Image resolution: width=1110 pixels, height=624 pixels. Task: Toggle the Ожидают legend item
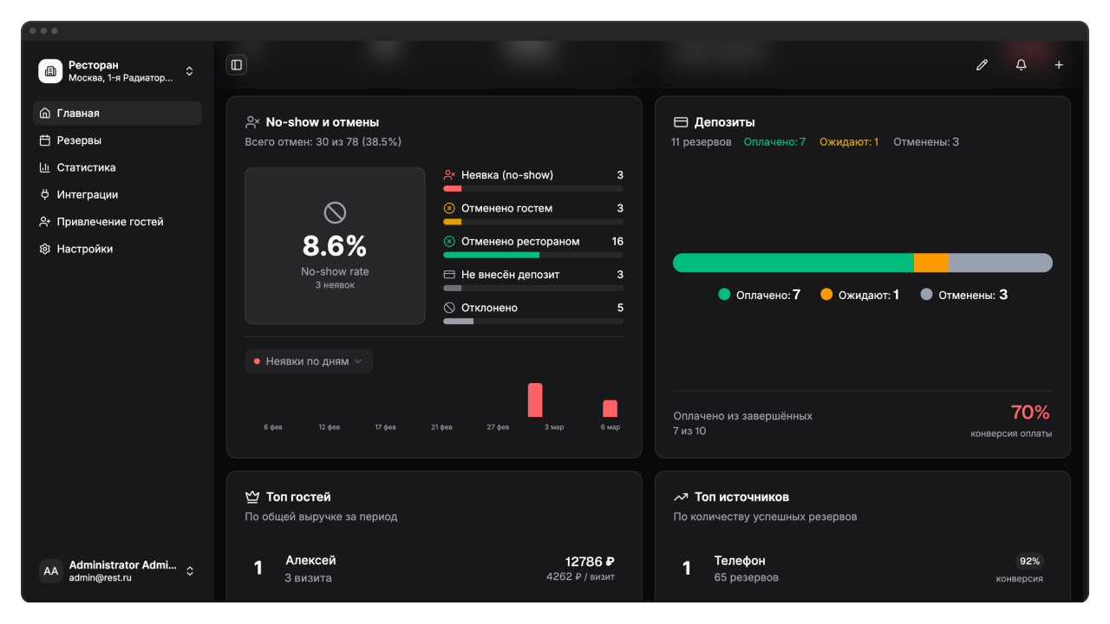859,294
